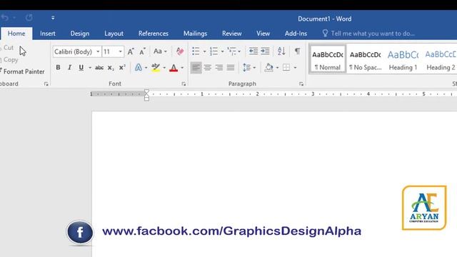Click the Multilevel List icon

pyautogui.click(x=232, y=51)
